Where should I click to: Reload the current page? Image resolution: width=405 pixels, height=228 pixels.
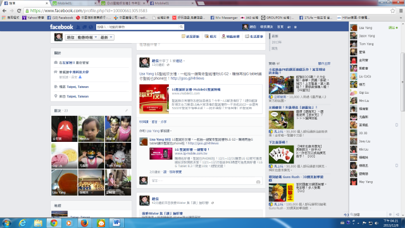tap(19, 11)
